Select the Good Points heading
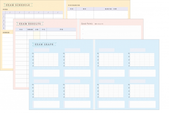 click(87, 24)
